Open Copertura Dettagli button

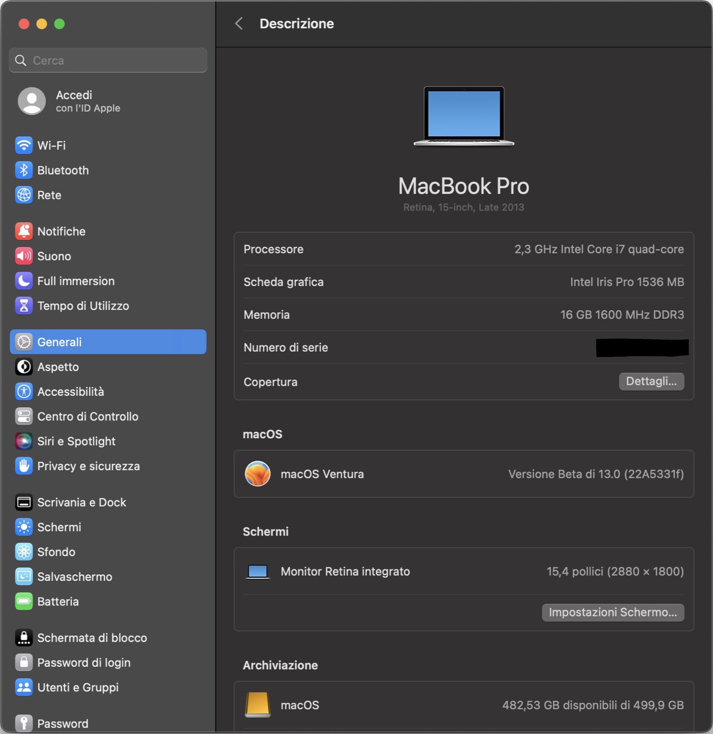[x=651, y=381]
